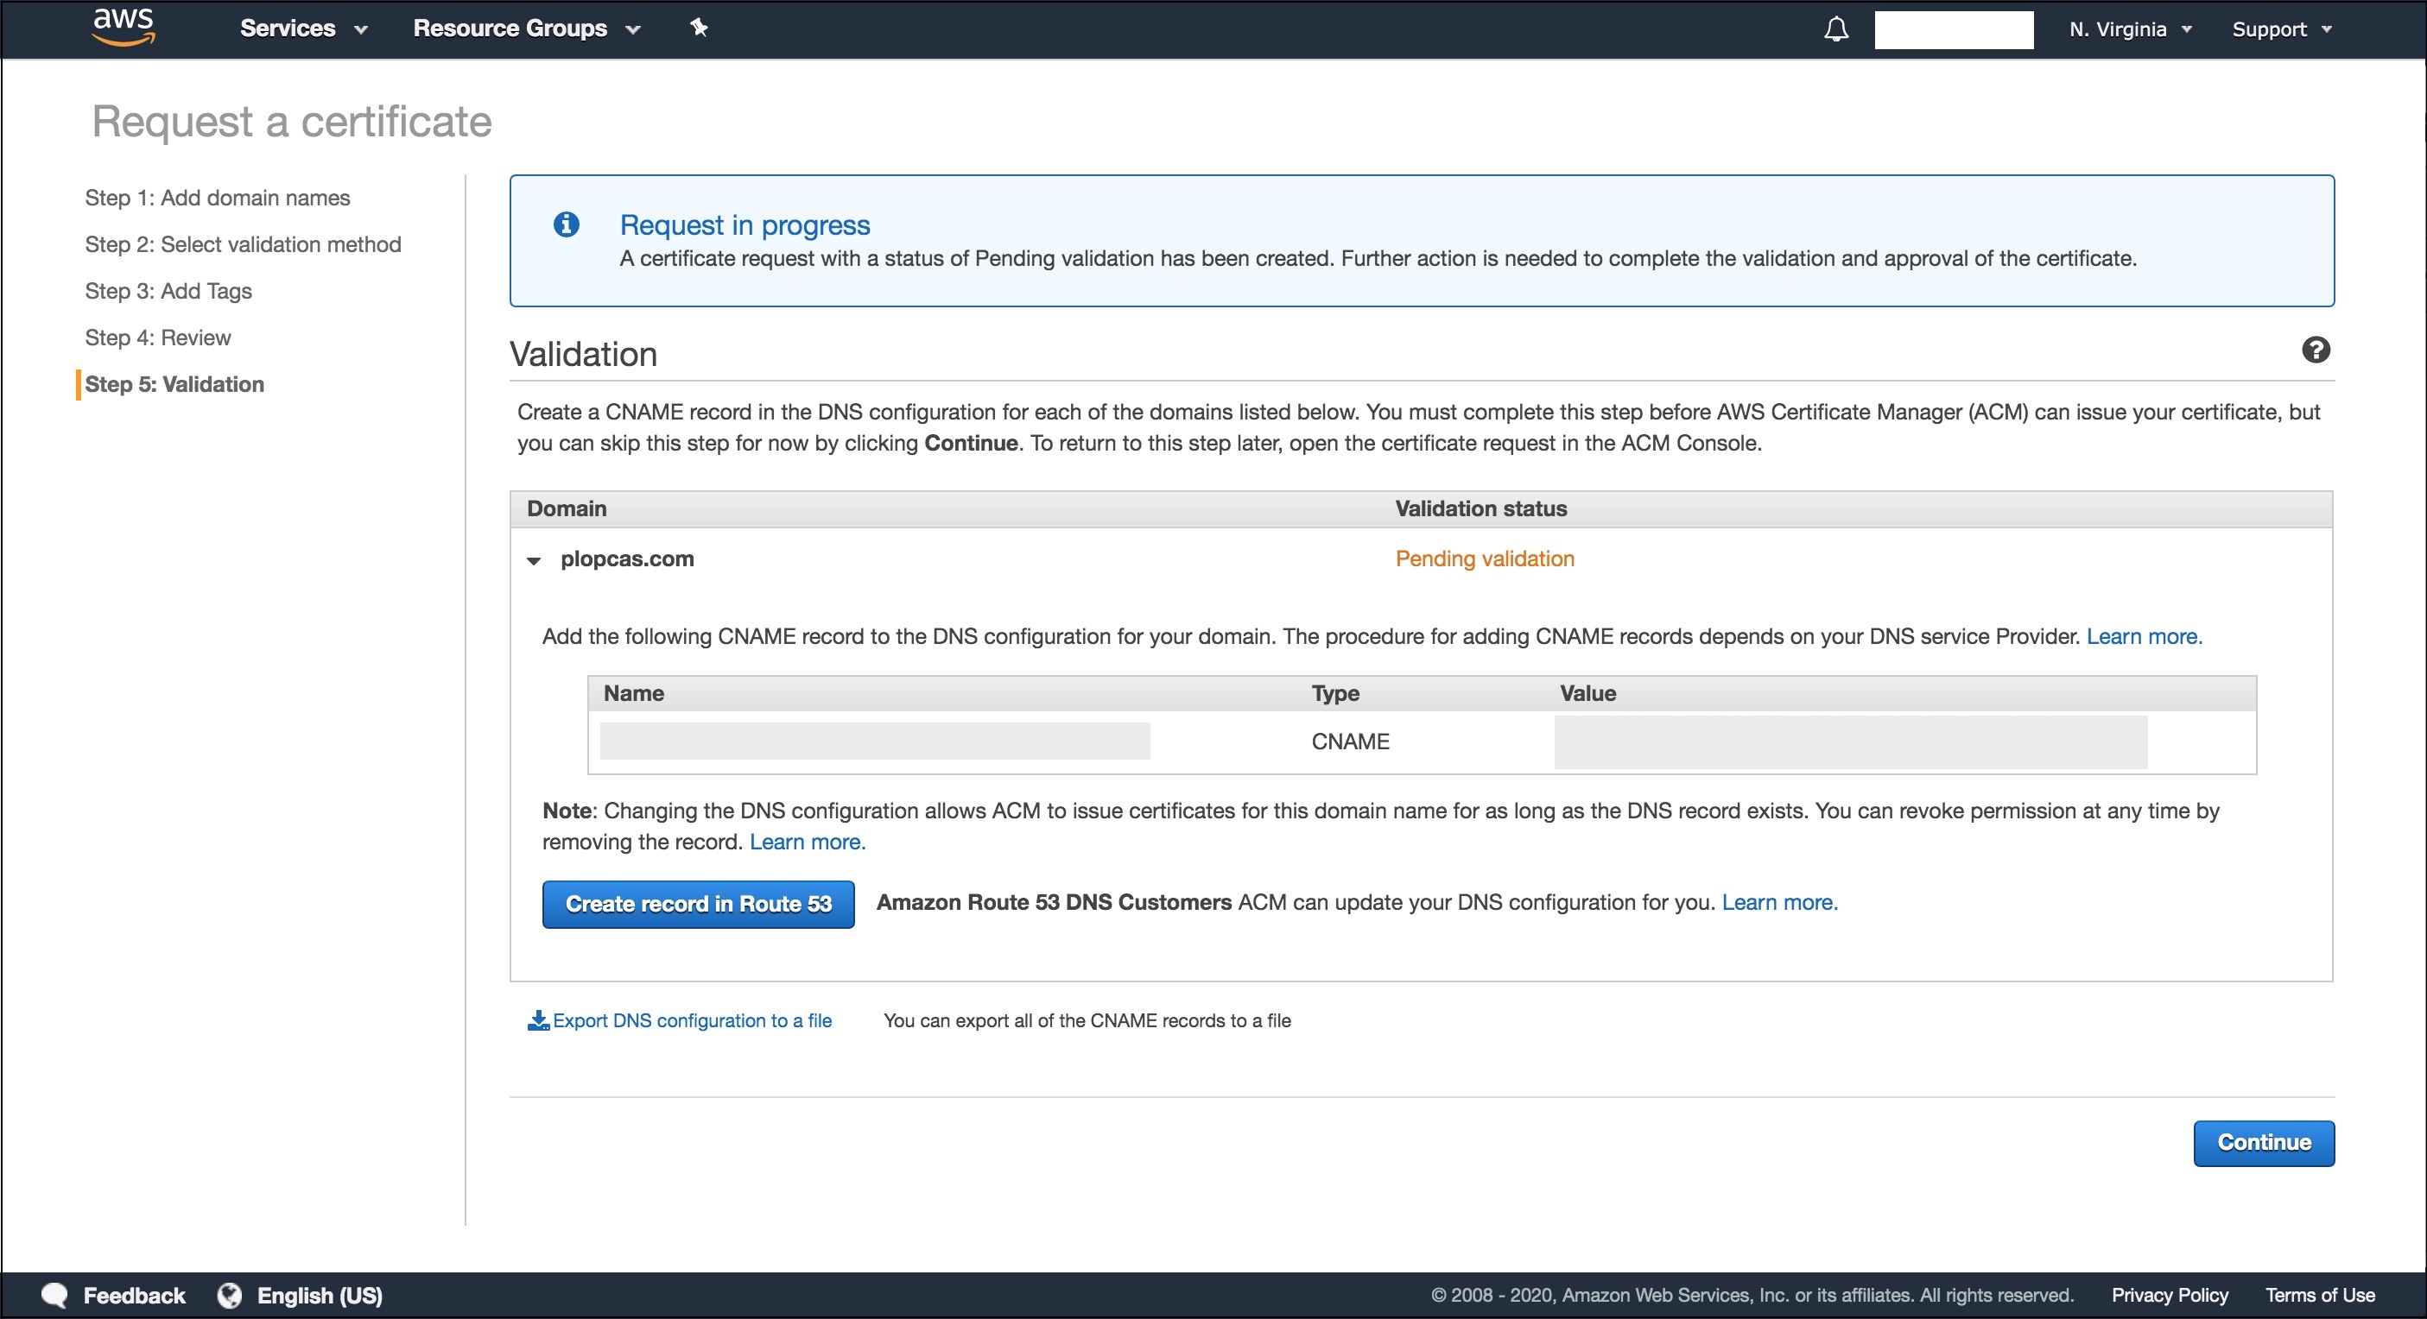Image resolution: width=2427 pixels, height=1319 pixels.
Task: Click the plopcas.com domain name
Action: 626,559
